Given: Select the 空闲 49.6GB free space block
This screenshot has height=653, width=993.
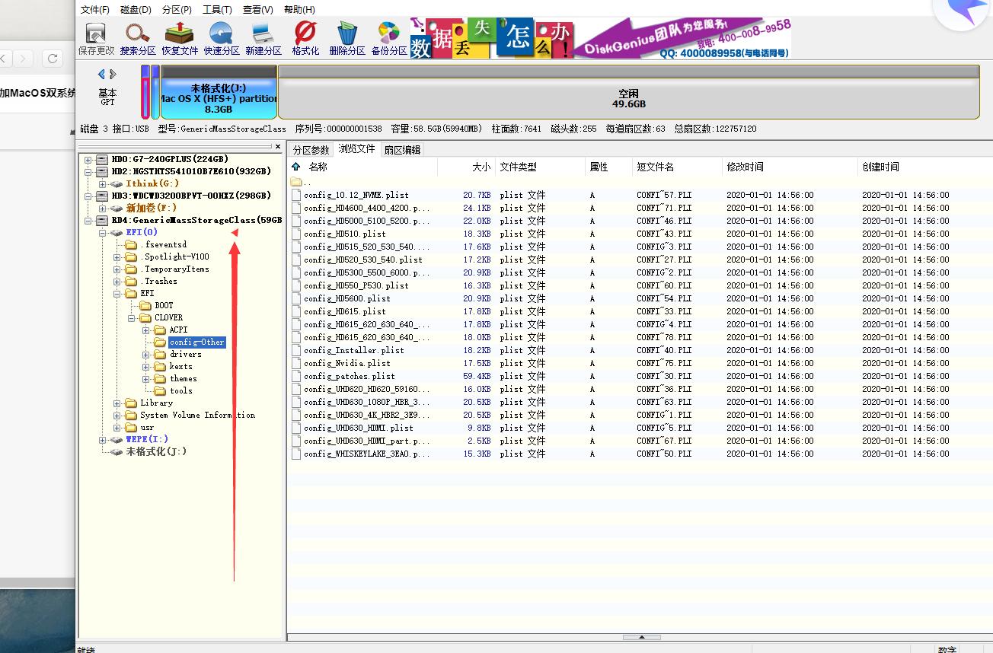Looking at the screenshot, I should [628, 99].
